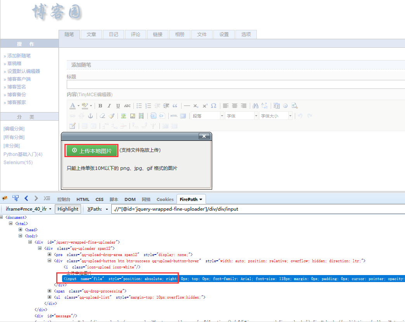Open preview magnifier icon
This screenshot has width=405, height=322.
(294, 106)
